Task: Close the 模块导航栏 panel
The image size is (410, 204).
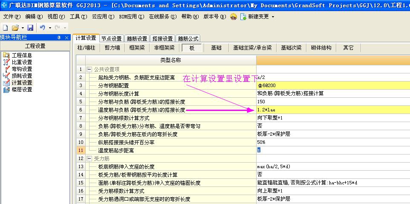Action: (x=66, y=38)
